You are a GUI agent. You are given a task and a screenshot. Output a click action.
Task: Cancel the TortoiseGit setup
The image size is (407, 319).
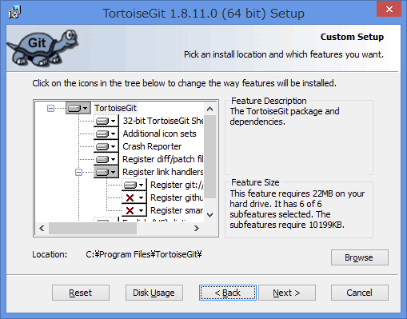pyautogui.click(x=360, y=293)
